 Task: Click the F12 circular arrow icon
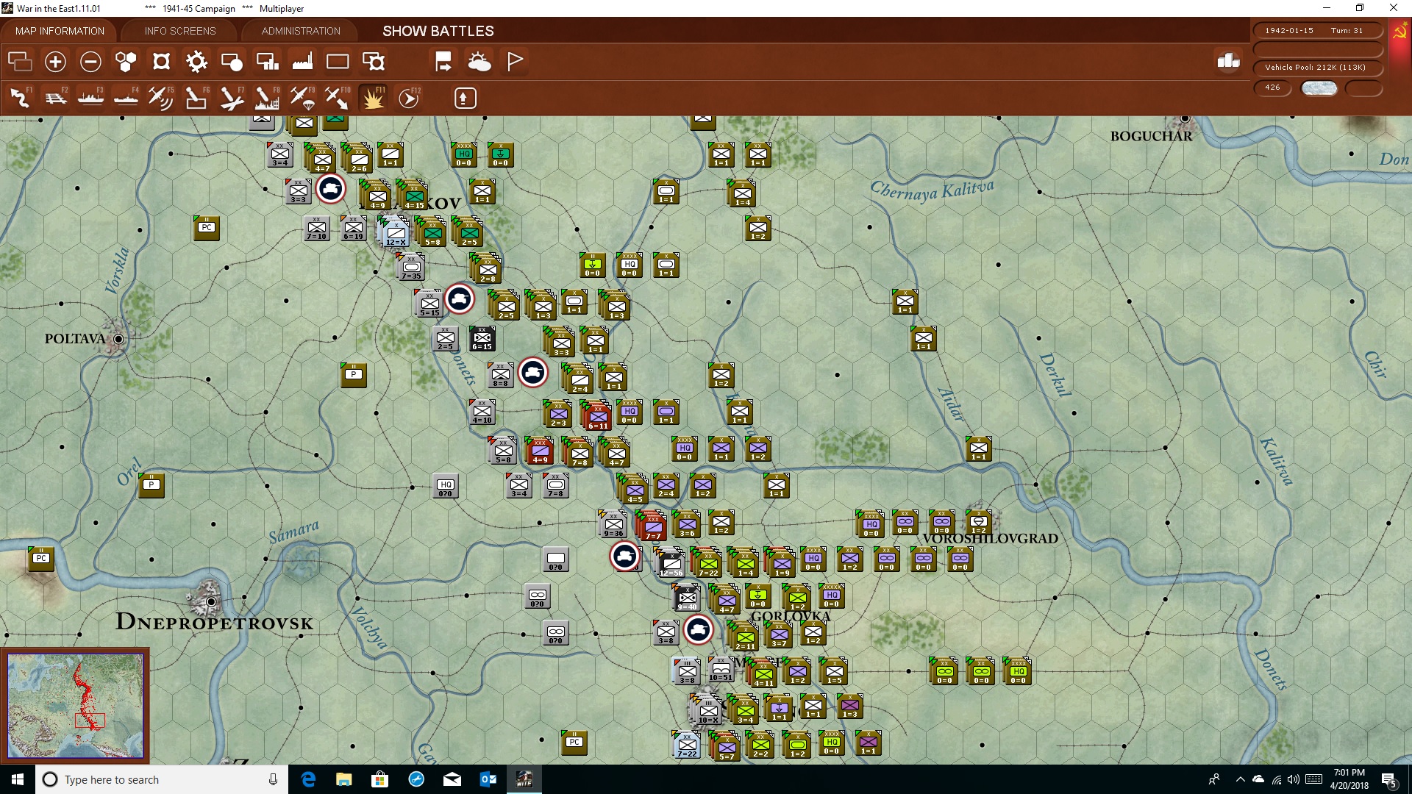click(x=409, y=98)
